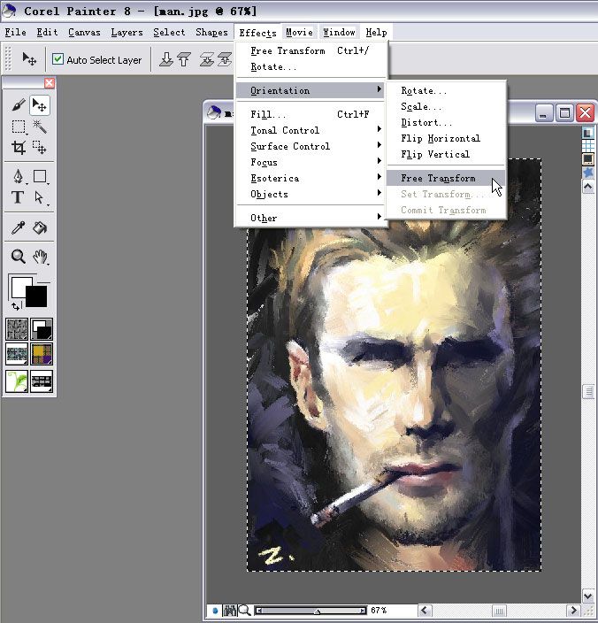This screenshot has width=598, height=623.
Task: Open the Canvas menu
Action: (84, 32)
